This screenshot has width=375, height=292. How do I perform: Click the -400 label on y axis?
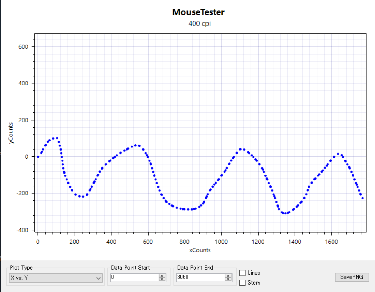pos(23,230)
